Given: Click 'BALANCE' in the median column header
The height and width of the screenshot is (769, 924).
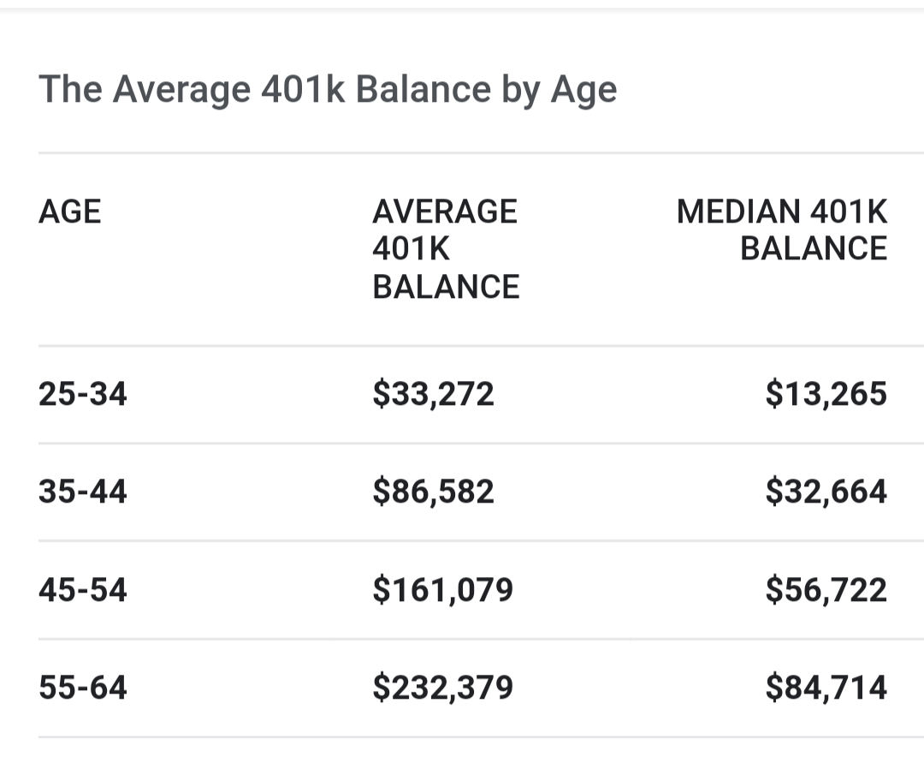Looking at the screenshot, I should (x=814, y=248).
